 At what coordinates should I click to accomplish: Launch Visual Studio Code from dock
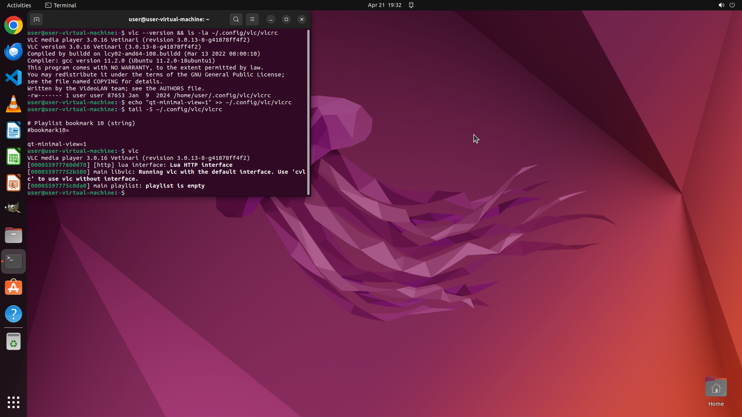tap(14, 78)
